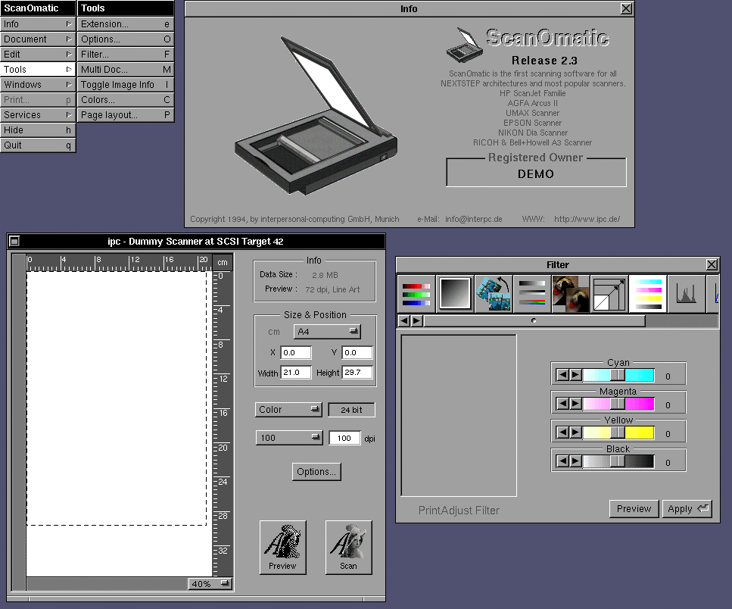Viewport: 732px width, 609px height.
Task: Choose Filter... in Tools menu
Action: tap(126, 55)
